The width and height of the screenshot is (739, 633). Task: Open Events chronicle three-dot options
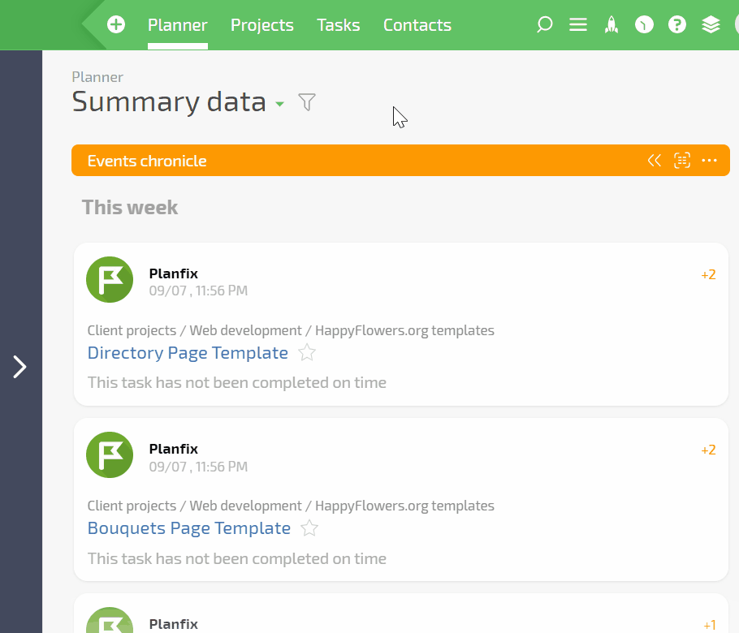709,161
